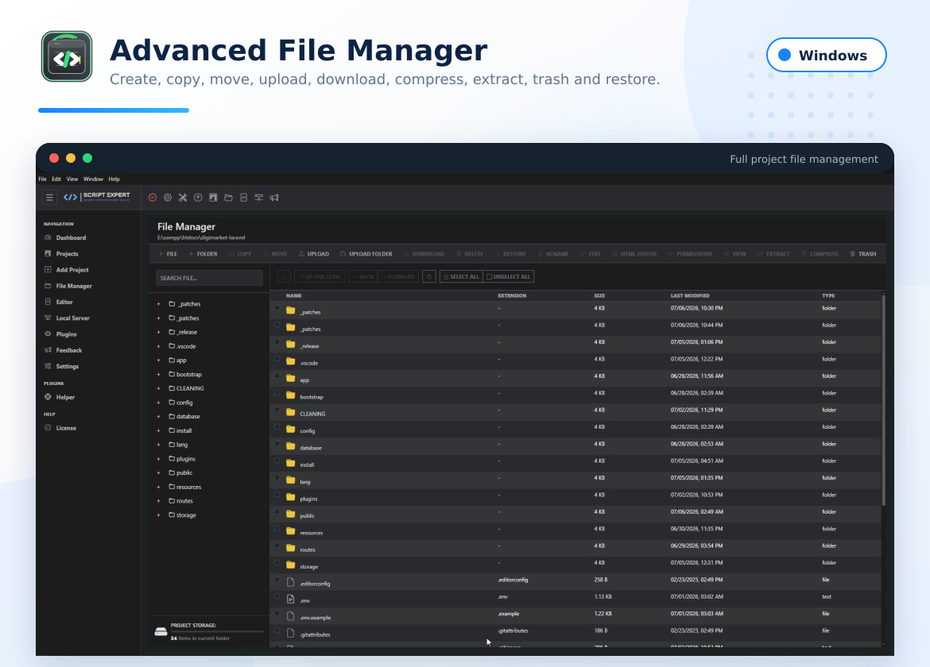Tick the checkbox for the bootstrap folder row

(x=277, y=393)
